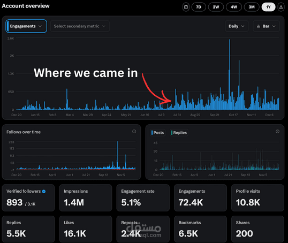The width and height of the screenshot is (288, 243).
Task: Open the Bar chart type dropdown
Action: coord(266,26)
